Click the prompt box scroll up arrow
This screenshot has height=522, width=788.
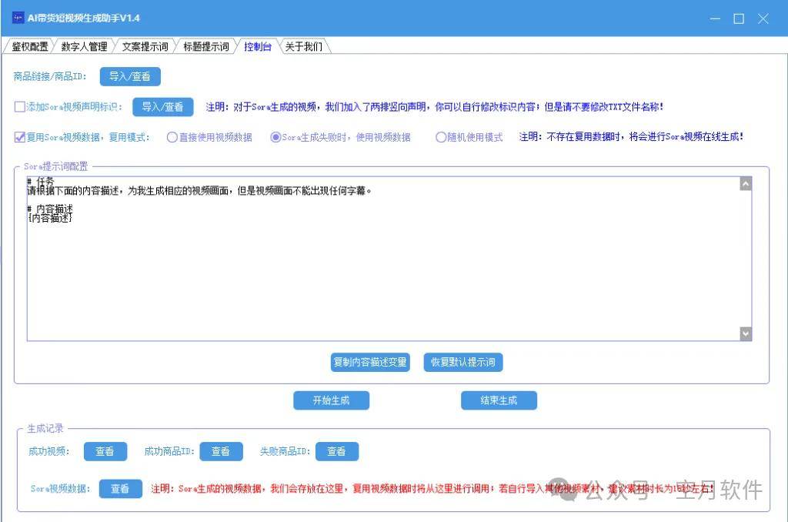pos(746,183)
